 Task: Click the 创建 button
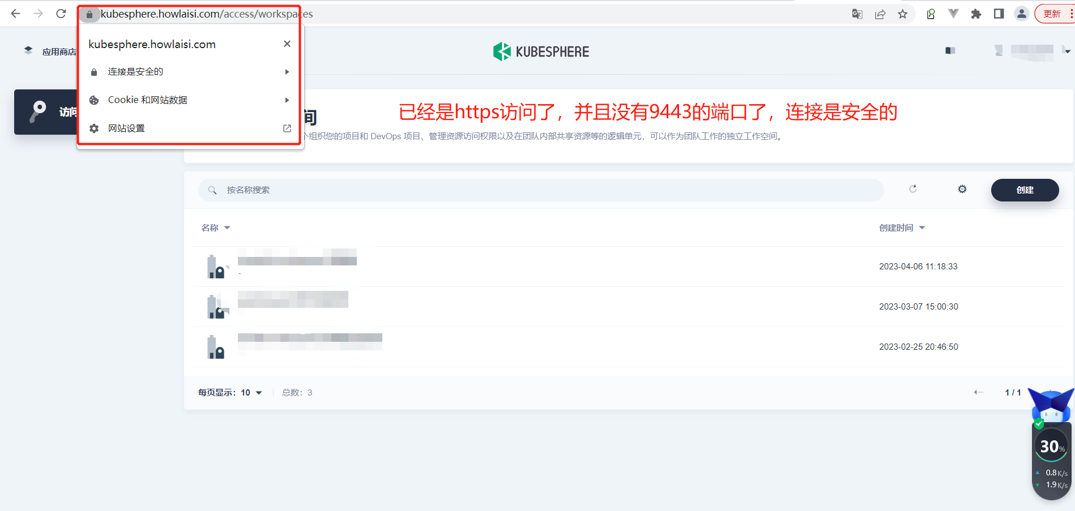point(1025,190)
